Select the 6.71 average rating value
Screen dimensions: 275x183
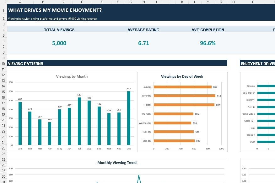[x=143, y=43]
